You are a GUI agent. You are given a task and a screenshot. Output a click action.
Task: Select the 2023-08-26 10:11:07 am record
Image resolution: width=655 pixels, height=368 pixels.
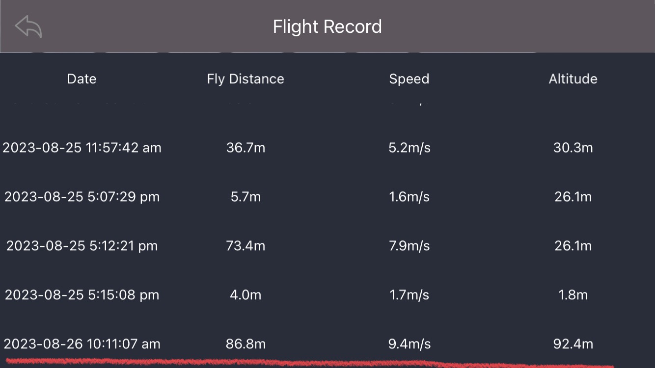point(82,344)
